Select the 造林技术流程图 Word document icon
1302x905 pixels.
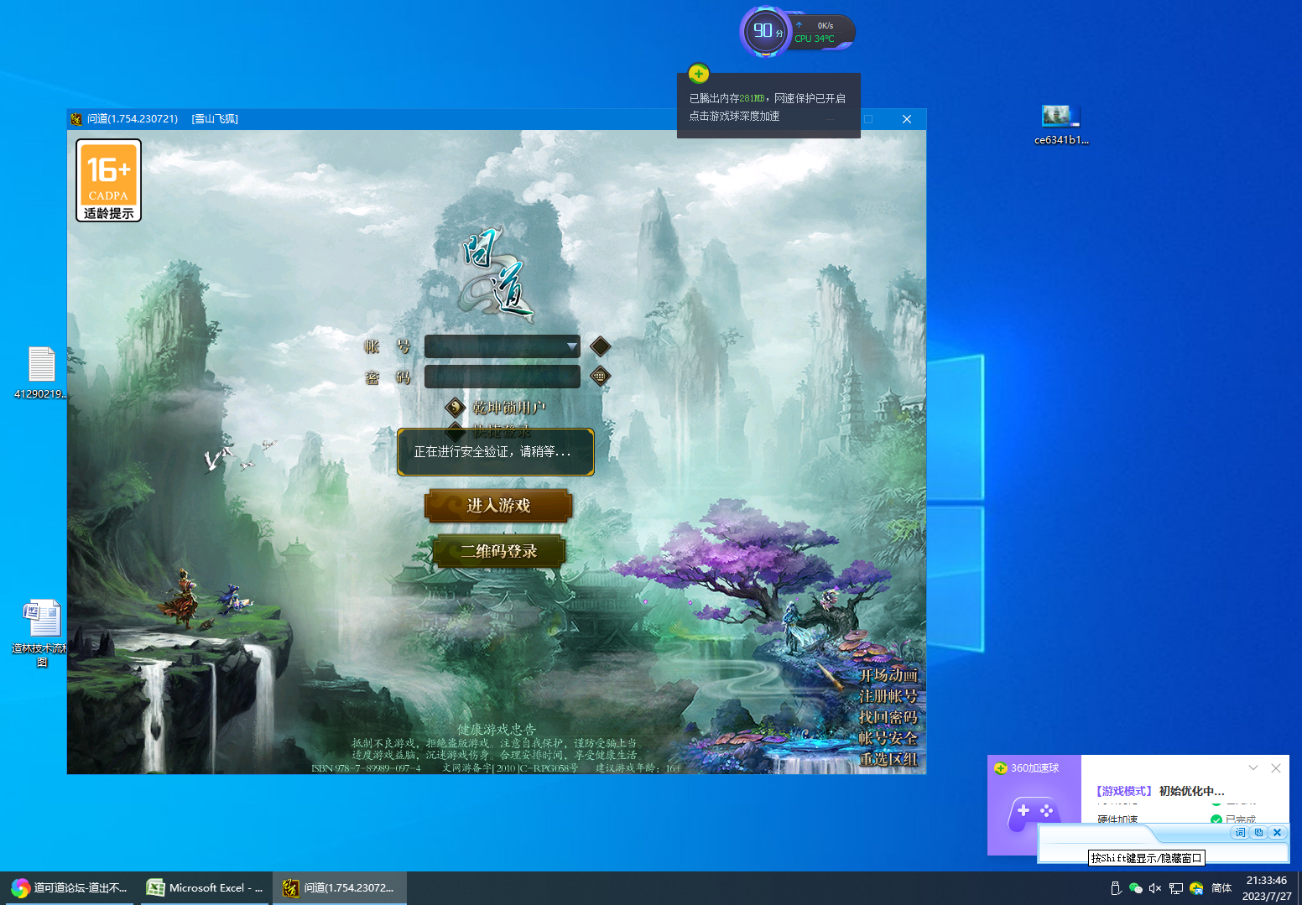pyautogui.click(x=41, y=633)
